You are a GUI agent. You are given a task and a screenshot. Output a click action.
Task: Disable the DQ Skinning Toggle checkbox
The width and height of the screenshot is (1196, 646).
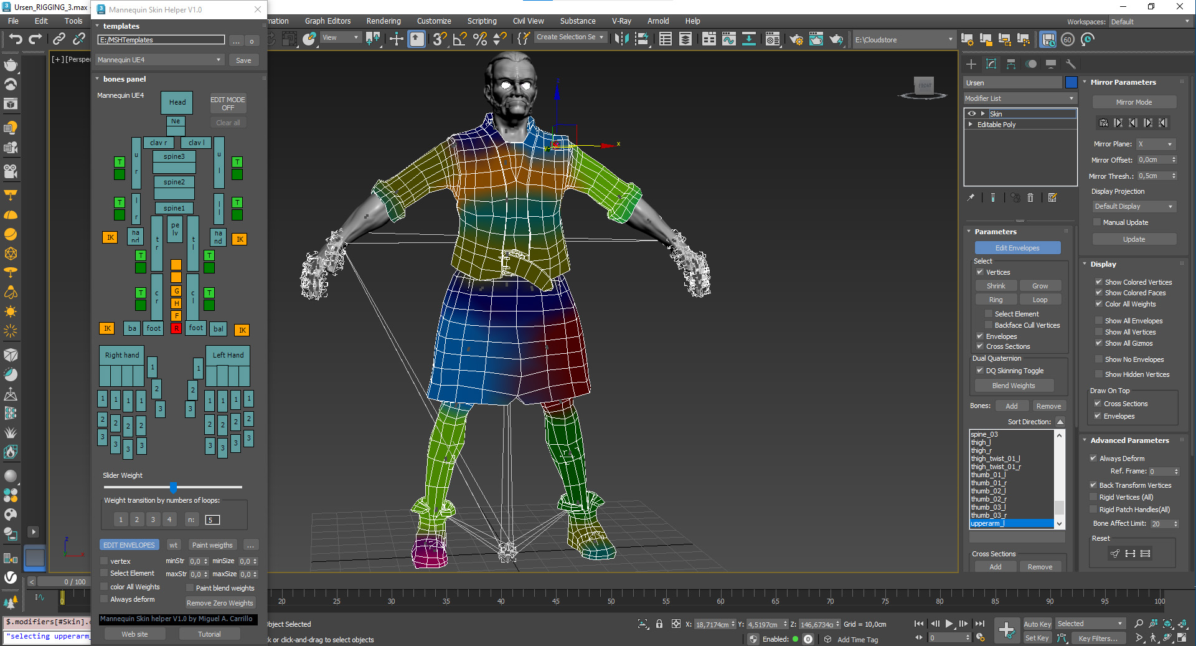coord(979,371)
